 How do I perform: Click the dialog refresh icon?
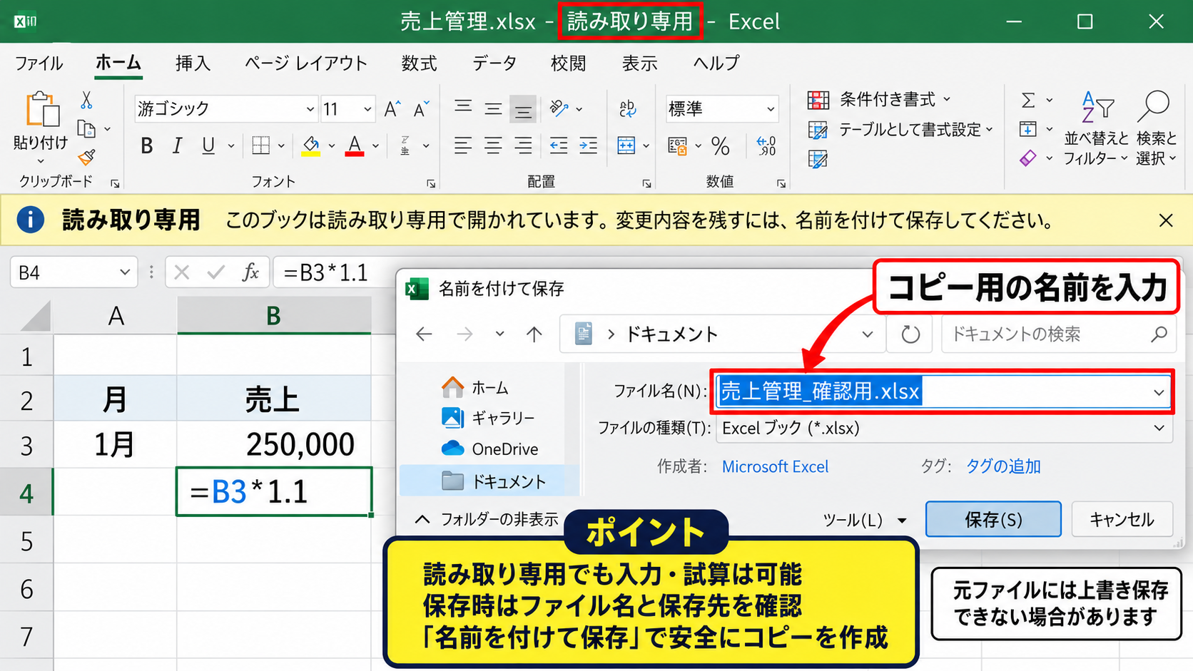tap(910, 334)
